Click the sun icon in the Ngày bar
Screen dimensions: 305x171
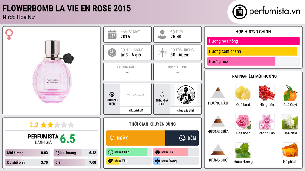point(112,138)
